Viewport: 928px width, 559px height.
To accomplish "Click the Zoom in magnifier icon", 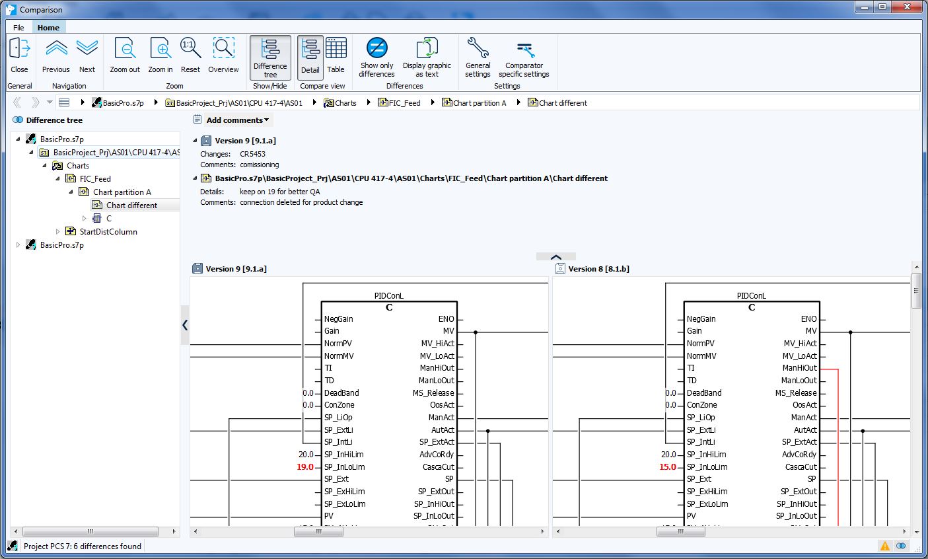I will click(161, 48).
